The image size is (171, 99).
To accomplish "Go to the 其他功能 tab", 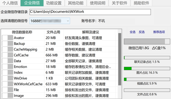I will (x=76, y=3).
